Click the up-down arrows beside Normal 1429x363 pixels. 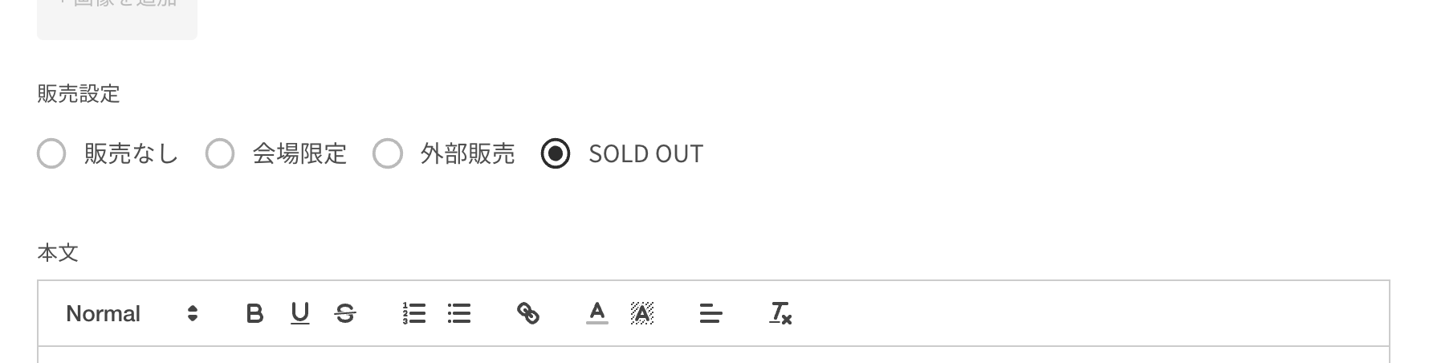[x=192, y=313]
